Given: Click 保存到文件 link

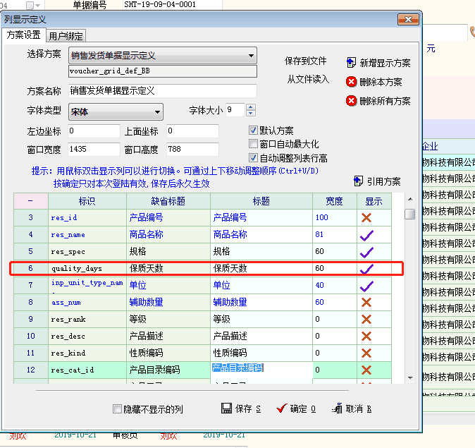Looking at the screenshot, I should click(306, 61).
